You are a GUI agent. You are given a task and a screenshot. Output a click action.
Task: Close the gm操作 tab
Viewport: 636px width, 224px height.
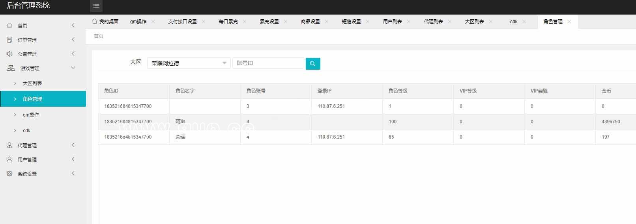click(153, 22)
